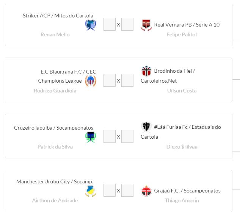Open ManchesterUrubu City / Socamp. team

pos(55,181)
